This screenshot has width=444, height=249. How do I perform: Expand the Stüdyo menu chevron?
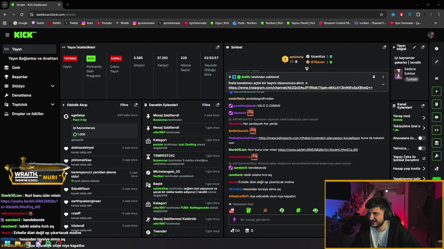tap(53, 86)
